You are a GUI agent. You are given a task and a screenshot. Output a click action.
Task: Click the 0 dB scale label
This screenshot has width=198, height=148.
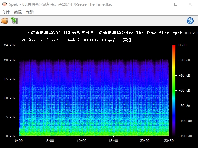pos(182,45)
